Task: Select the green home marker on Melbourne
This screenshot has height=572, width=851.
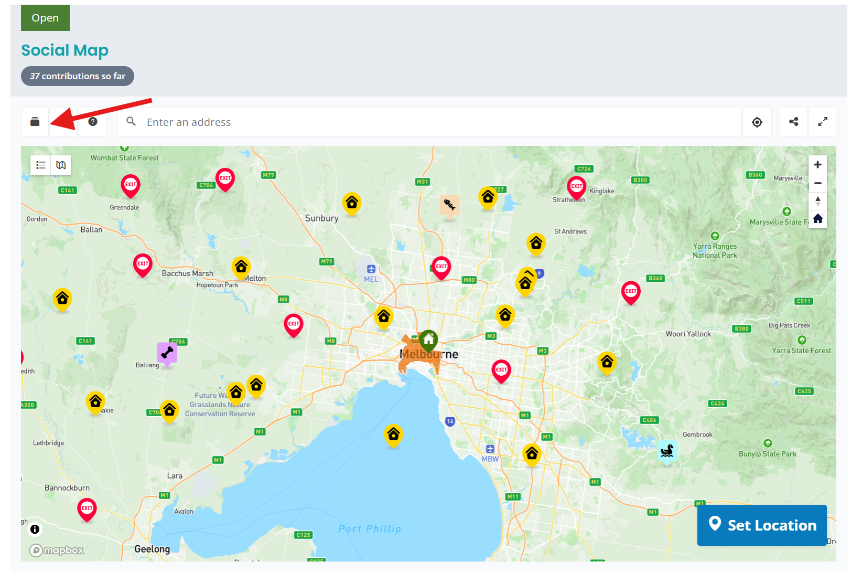Action: (x=428, y=340)
